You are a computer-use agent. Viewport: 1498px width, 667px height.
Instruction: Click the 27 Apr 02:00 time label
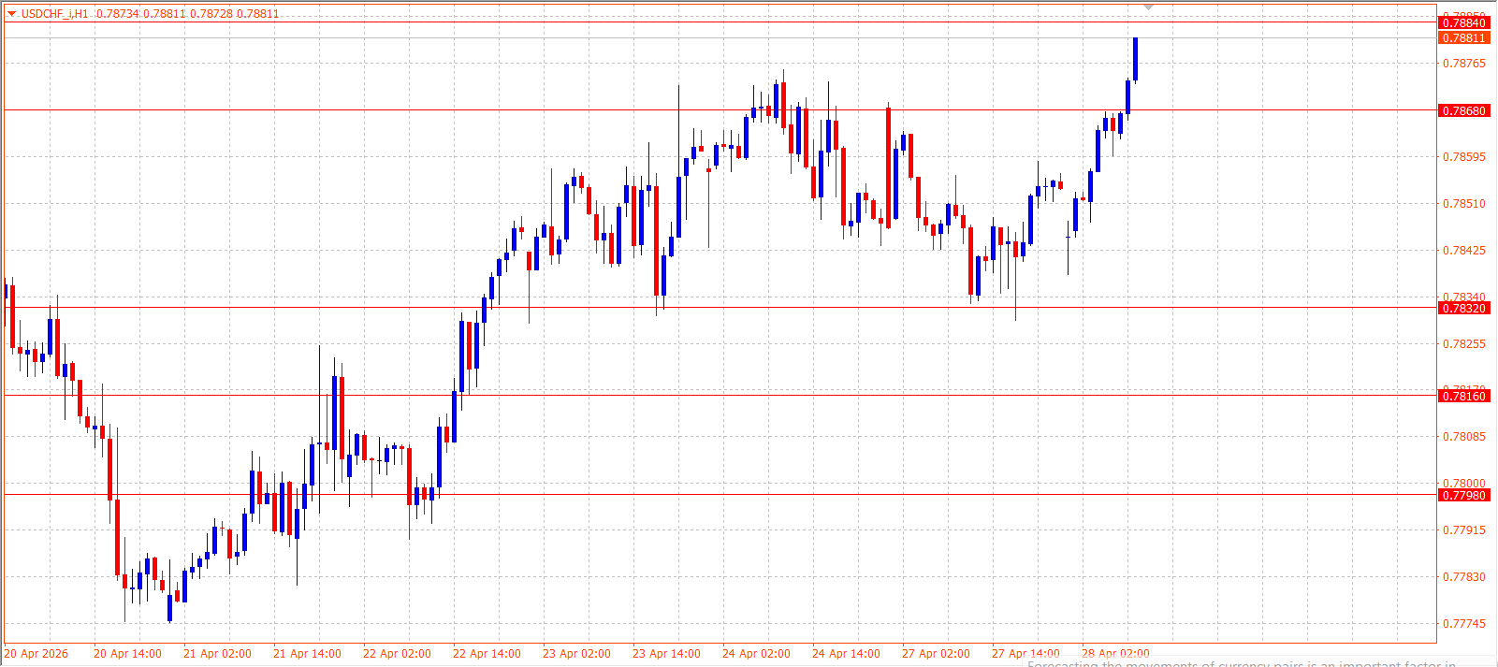tap(936, 654)
